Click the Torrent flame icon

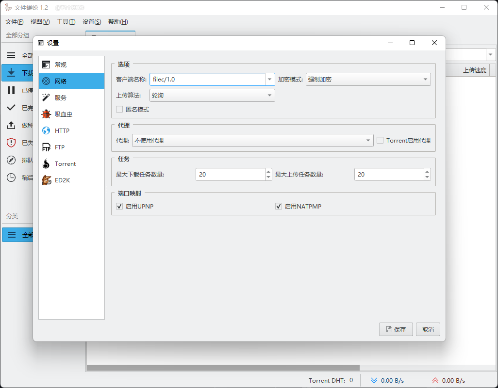(46, 164)
